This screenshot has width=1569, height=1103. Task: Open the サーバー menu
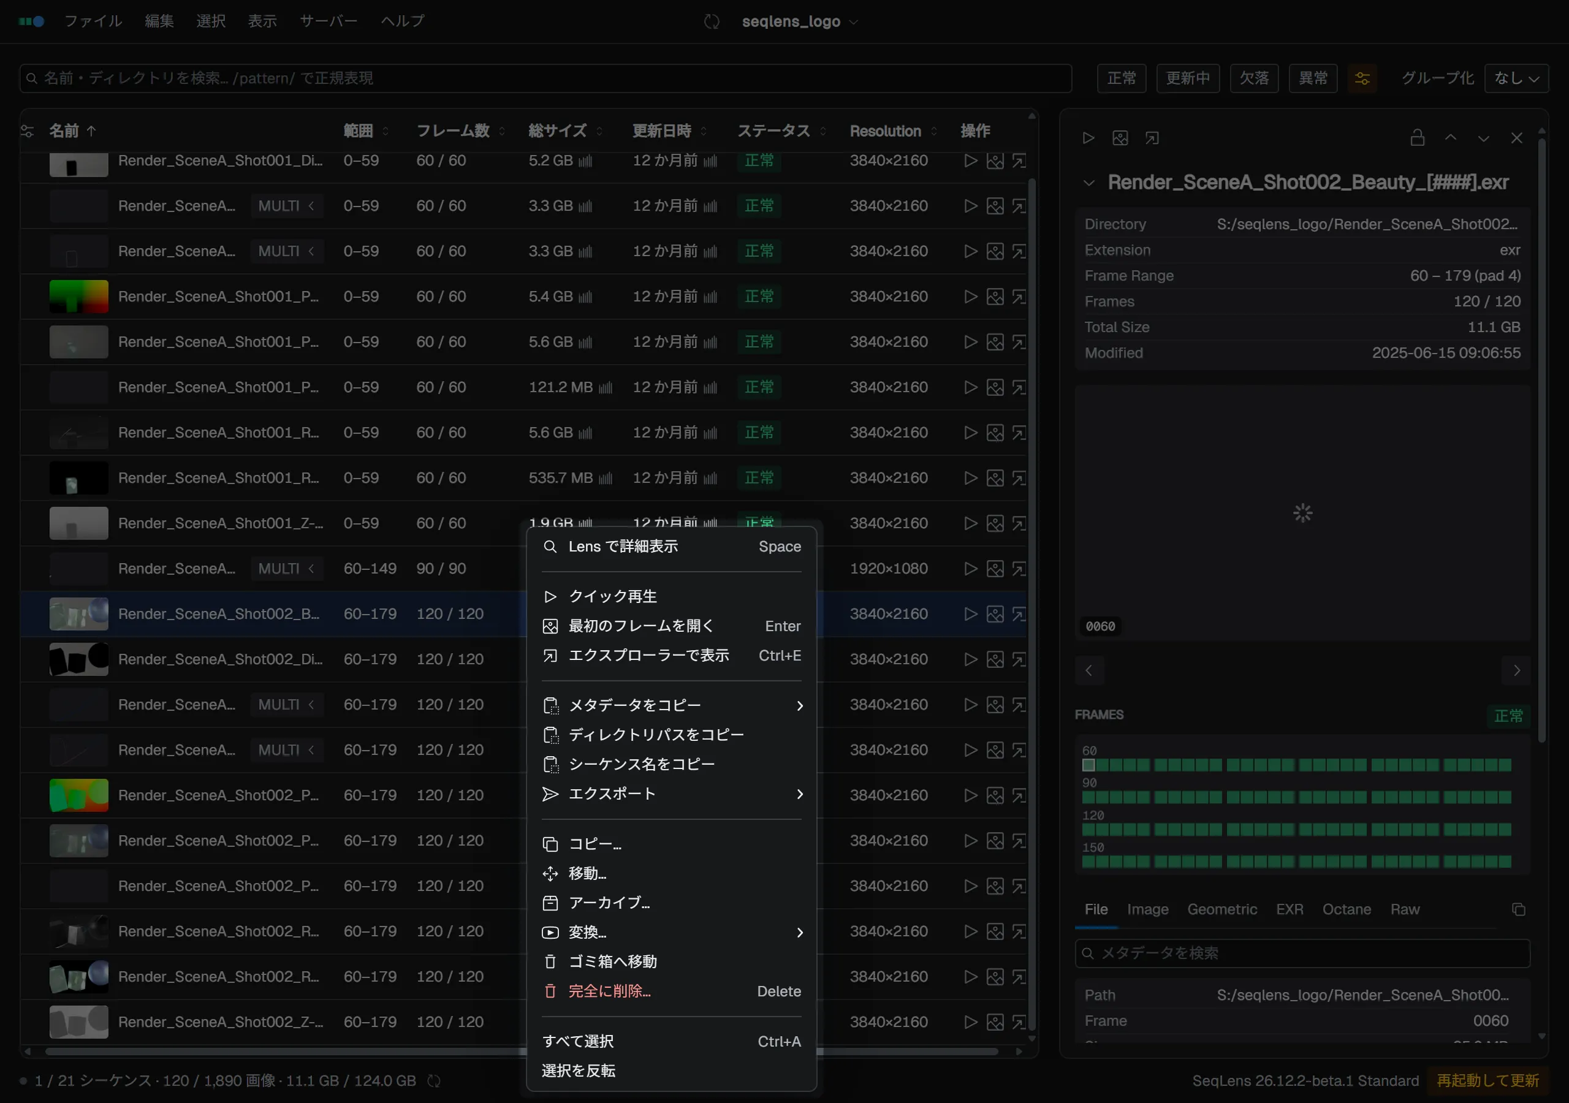click(x=329, y=21)
